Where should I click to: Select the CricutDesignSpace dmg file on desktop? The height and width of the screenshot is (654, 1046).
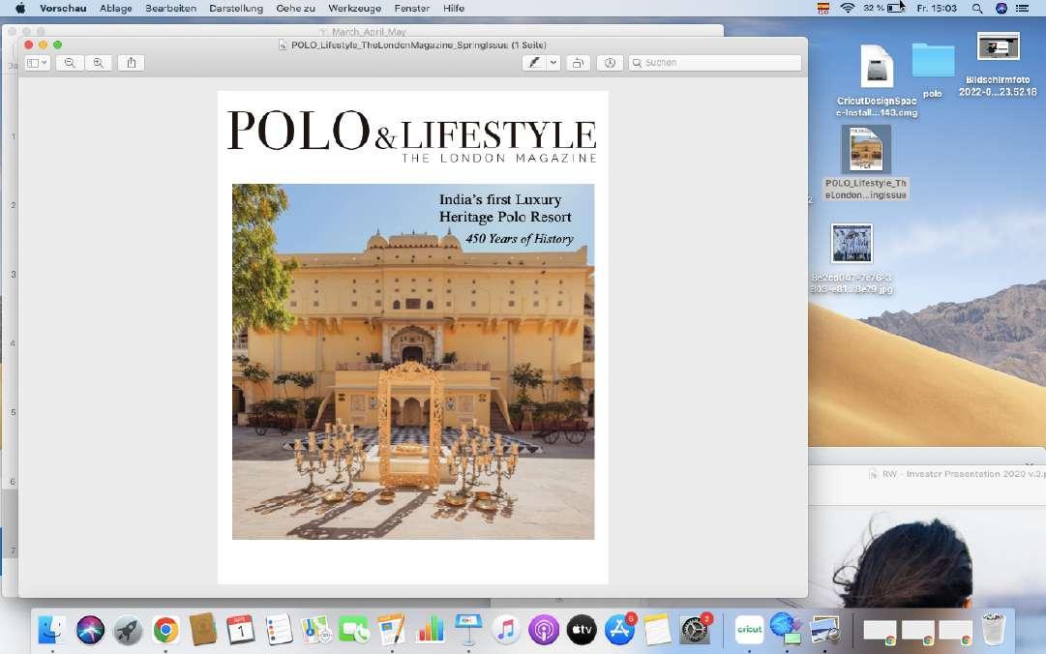877,67
